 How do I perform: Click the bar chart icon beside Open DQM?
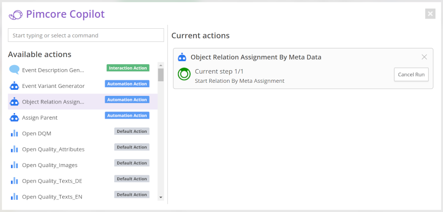[14, 133]
